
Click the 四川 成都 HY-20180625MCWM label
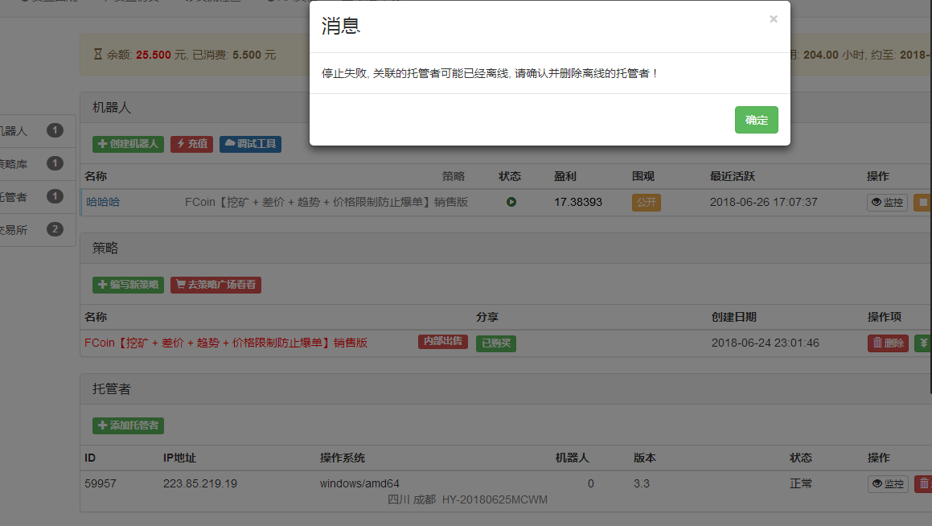(467, 499)
